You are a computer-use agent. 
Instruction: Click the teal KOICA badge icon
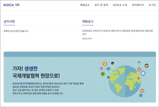click(x=109, y=69)
